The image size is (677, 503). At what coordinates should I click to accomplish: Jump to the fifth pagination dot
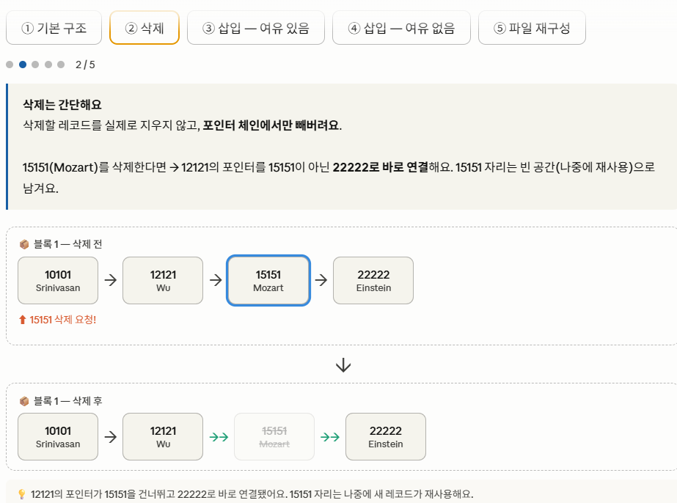pos(61,65)
